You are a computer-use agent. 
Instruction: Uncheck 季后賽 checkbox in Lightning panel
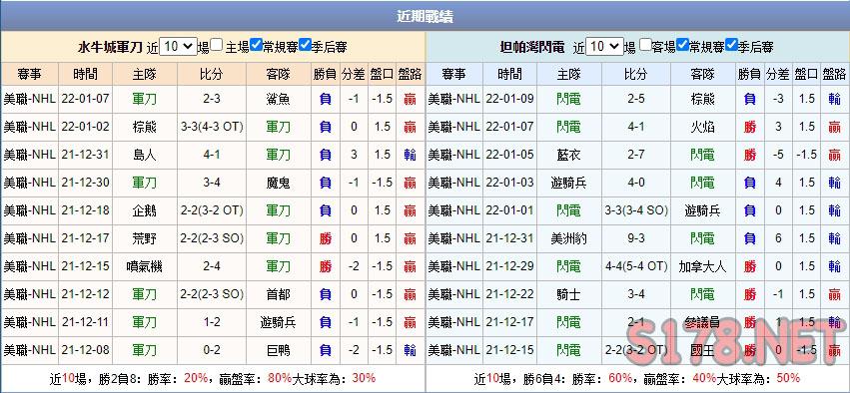click(731, 45)
